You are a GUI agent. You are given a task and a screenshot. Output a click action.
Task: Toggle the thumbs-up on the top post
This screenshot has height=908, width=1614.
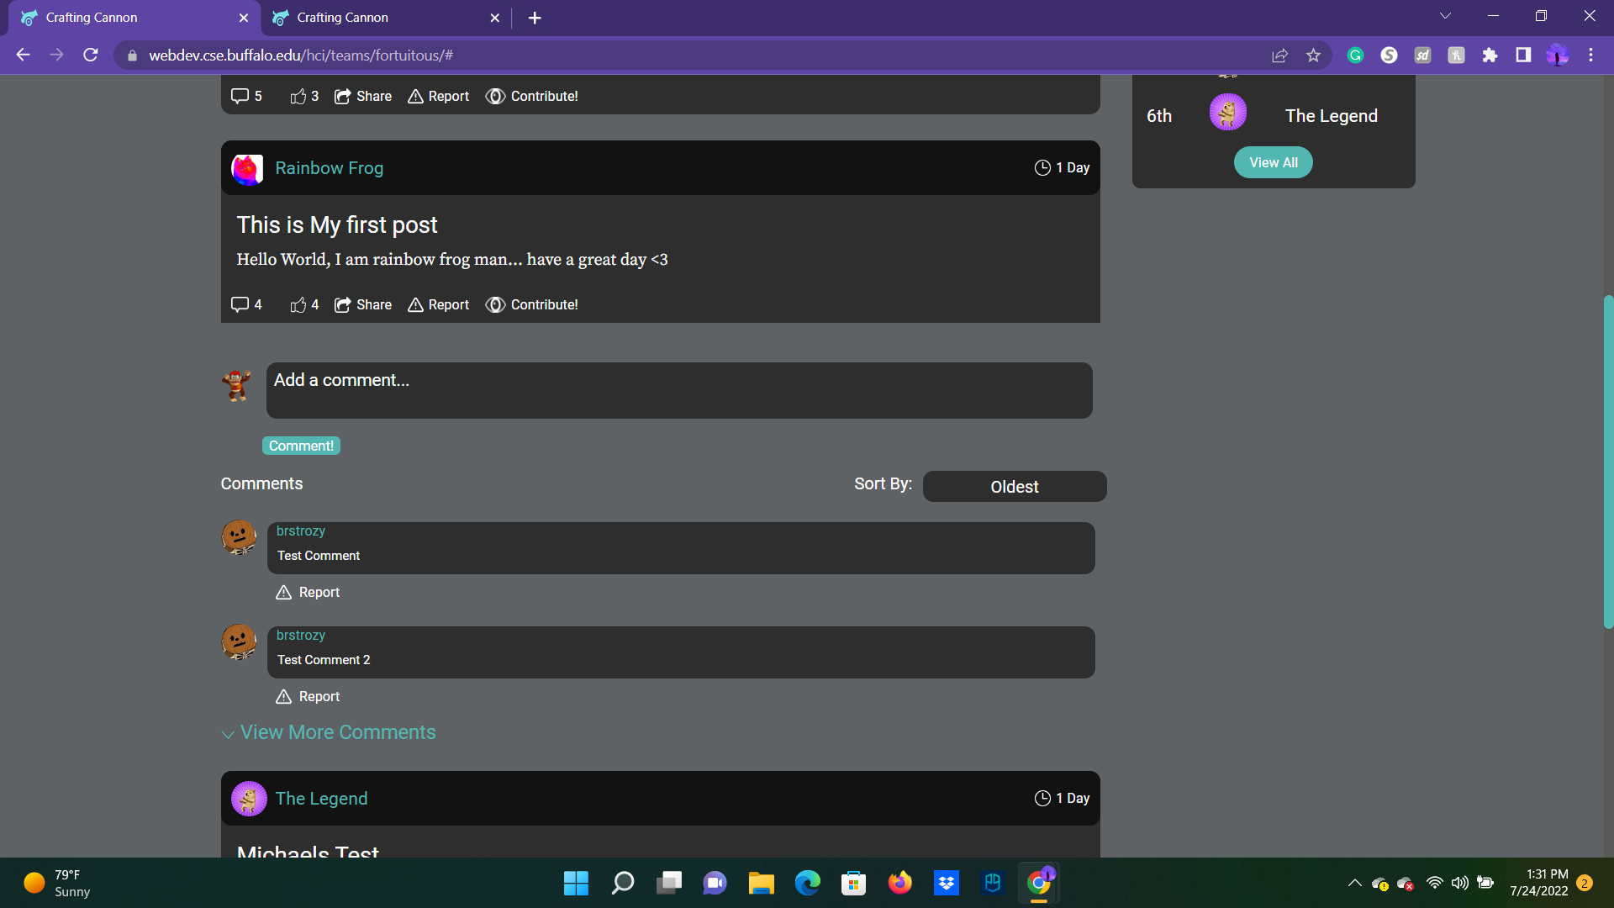tap(298, 97)
